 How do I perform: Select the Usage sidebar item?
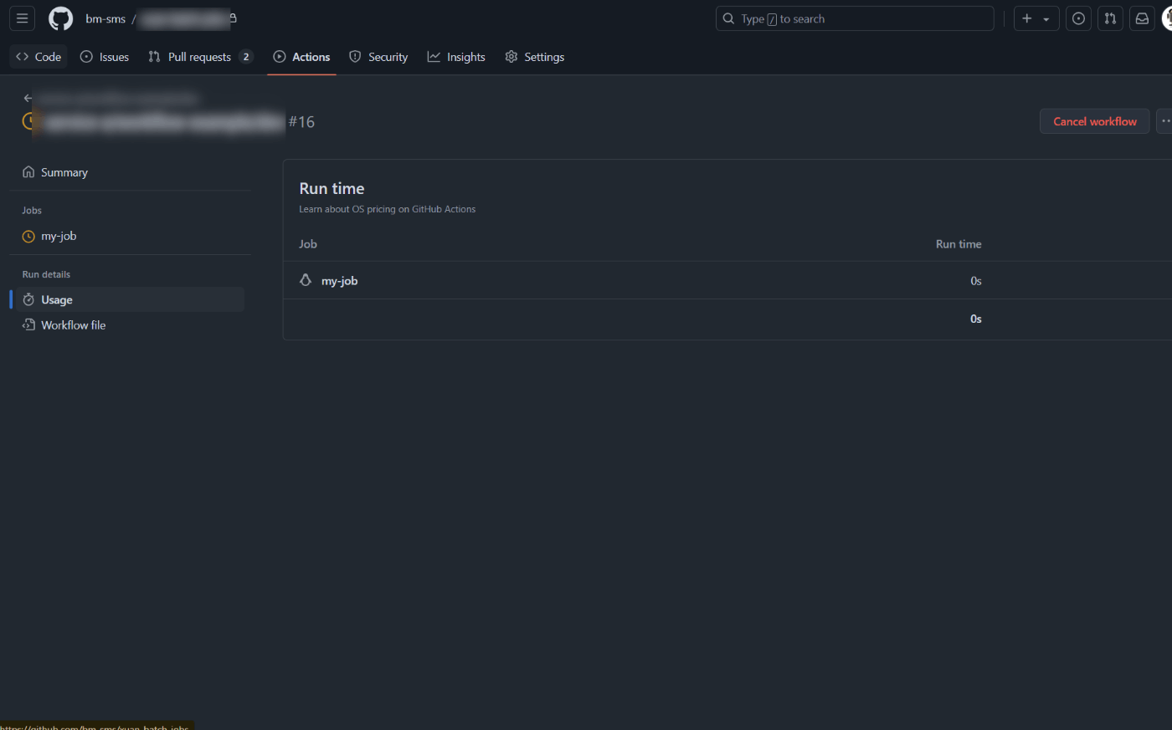coord(130,299)
